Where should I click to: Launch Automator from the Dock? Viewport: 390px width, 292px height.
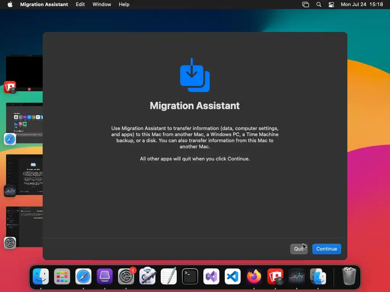tap(147, 276)
